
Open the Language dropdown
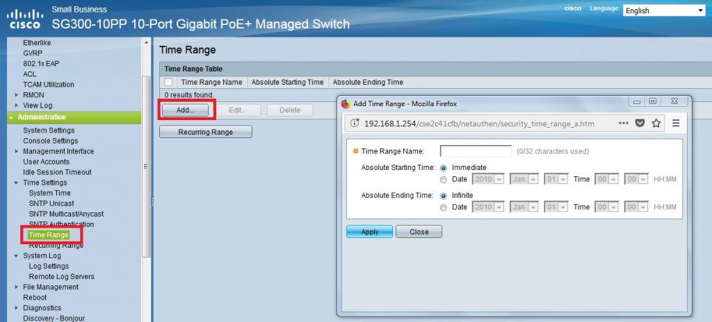click(x=664, y=10)
